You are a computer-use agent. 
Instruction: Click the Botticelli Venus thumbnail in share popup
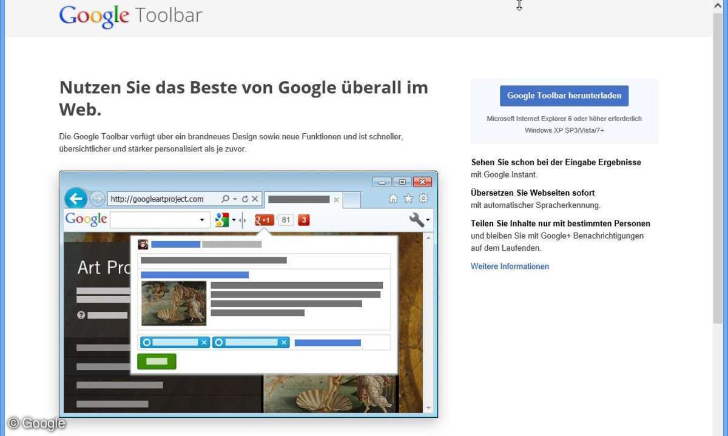[174, 303]
